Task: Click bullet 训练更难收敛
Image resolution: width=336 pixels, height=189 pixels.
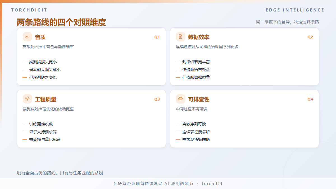Action: 41,124
